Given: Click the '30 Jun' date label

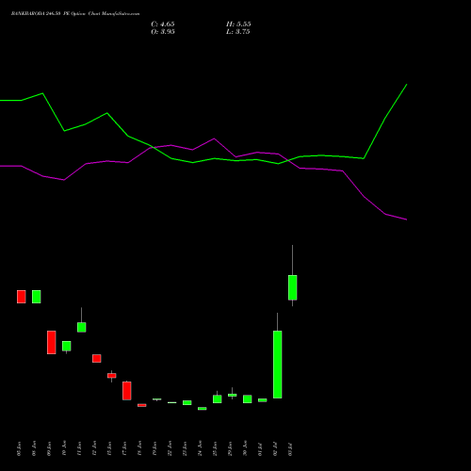Looking at the screenshot, I should pyautogui.click(x=245, y=448).
